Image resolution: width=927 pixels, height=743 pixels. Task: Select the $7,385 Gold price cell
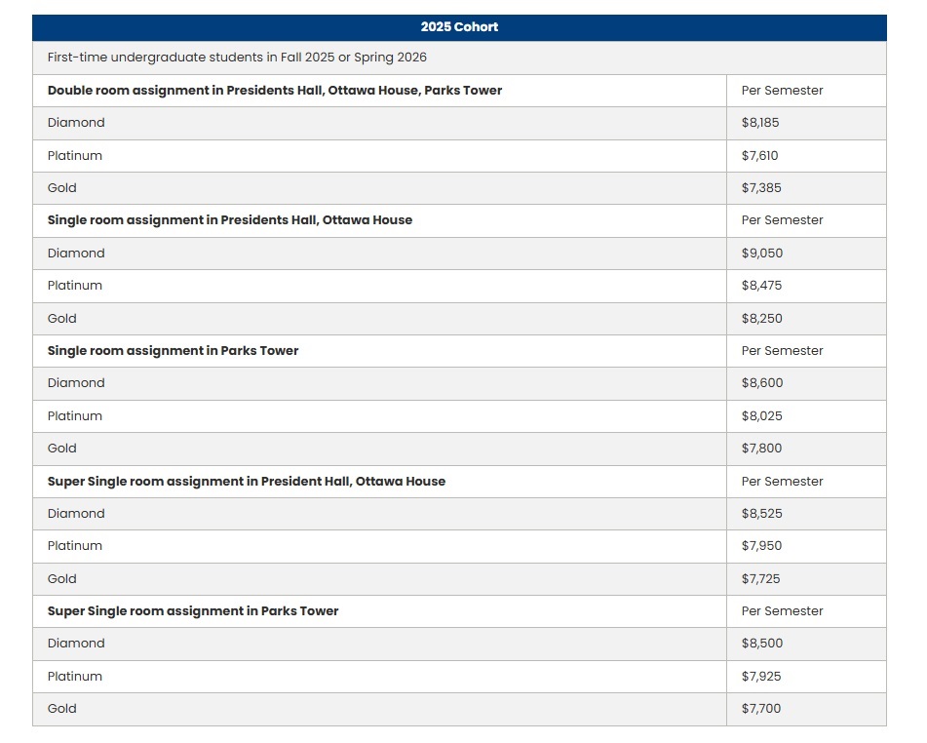pos(760,188)
